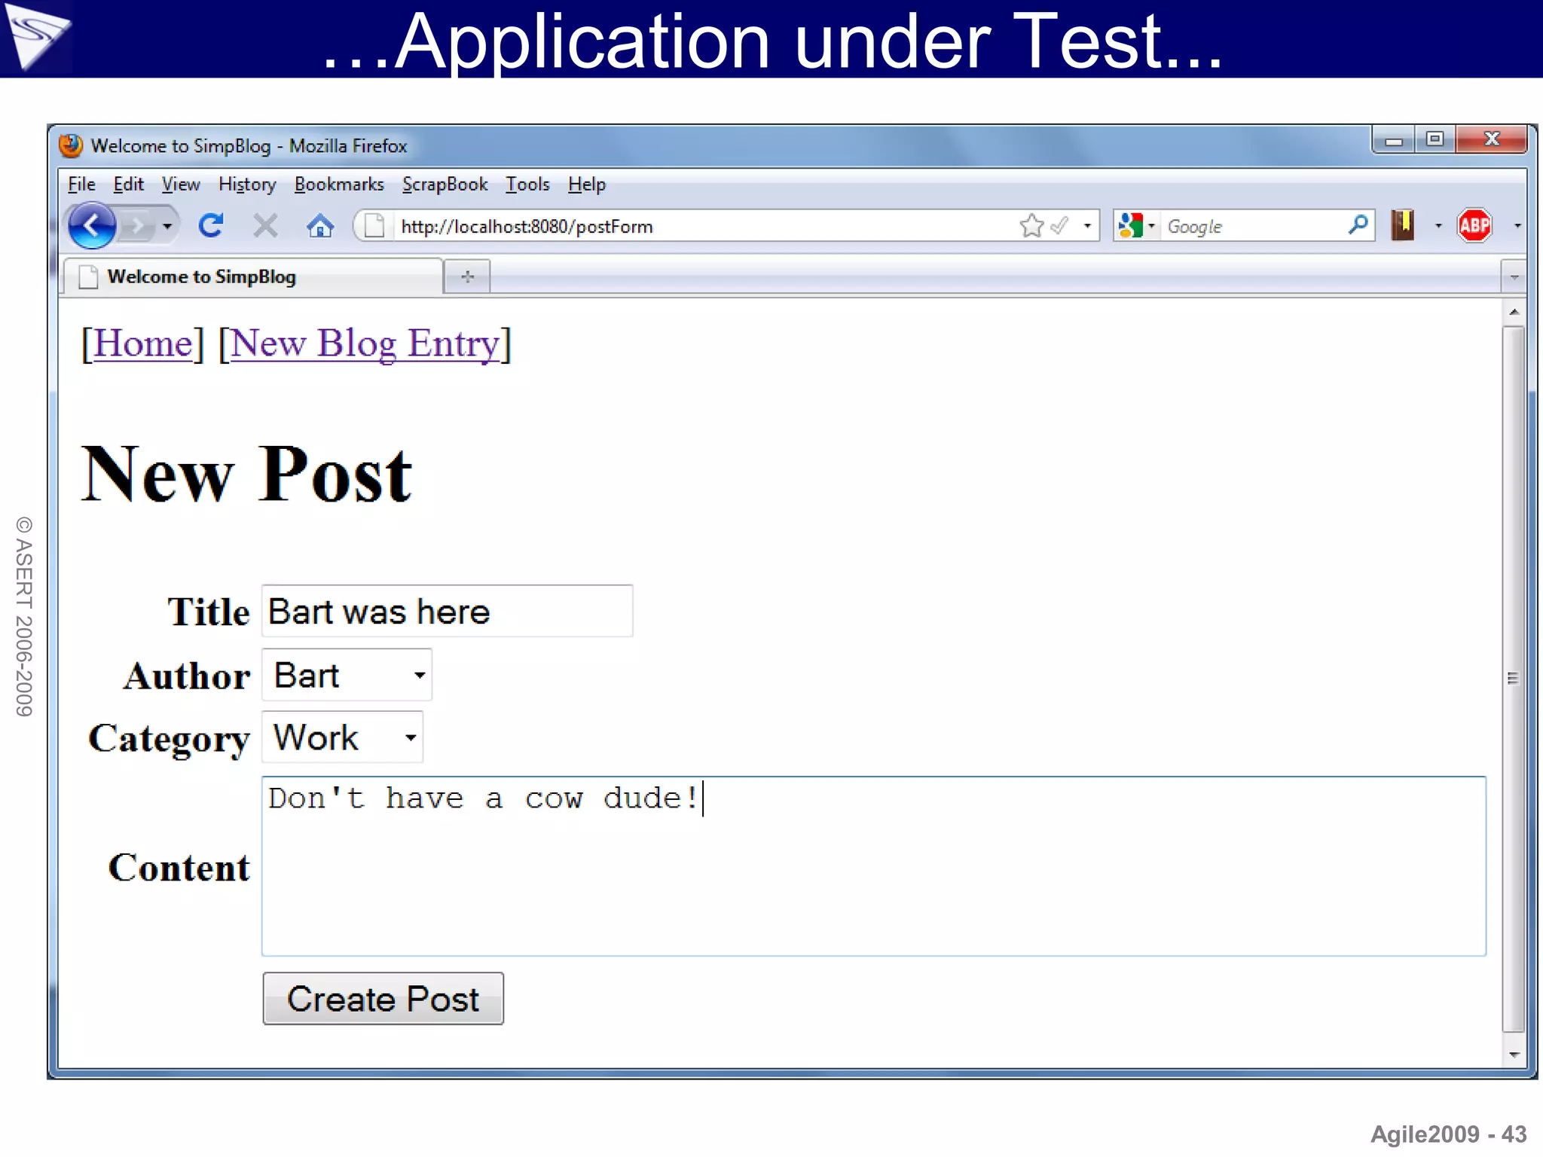The width and height of the screenshot is (1543, 1157).
Task: Open the Edit menu
Action: [129, 185]
